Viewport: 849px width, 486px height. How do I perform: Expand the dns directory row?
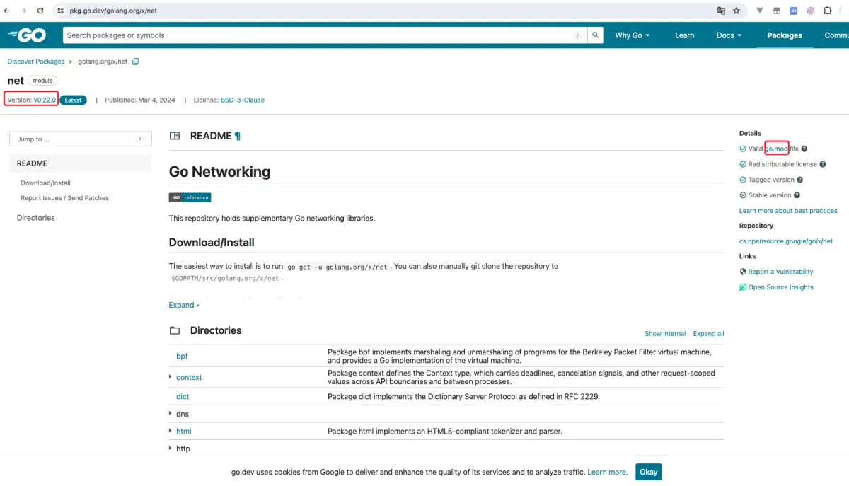tap(171, 413)
